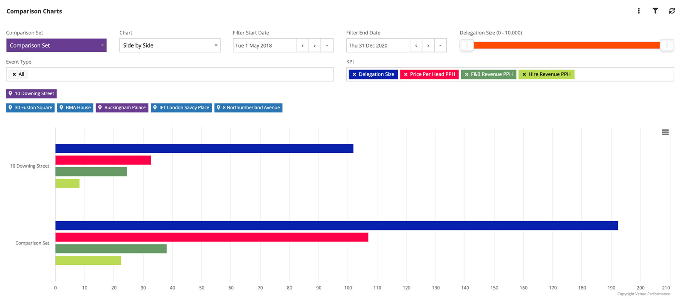Open the Comparison Set dropdown
This screenshot has height=303, width=680.
56,45
